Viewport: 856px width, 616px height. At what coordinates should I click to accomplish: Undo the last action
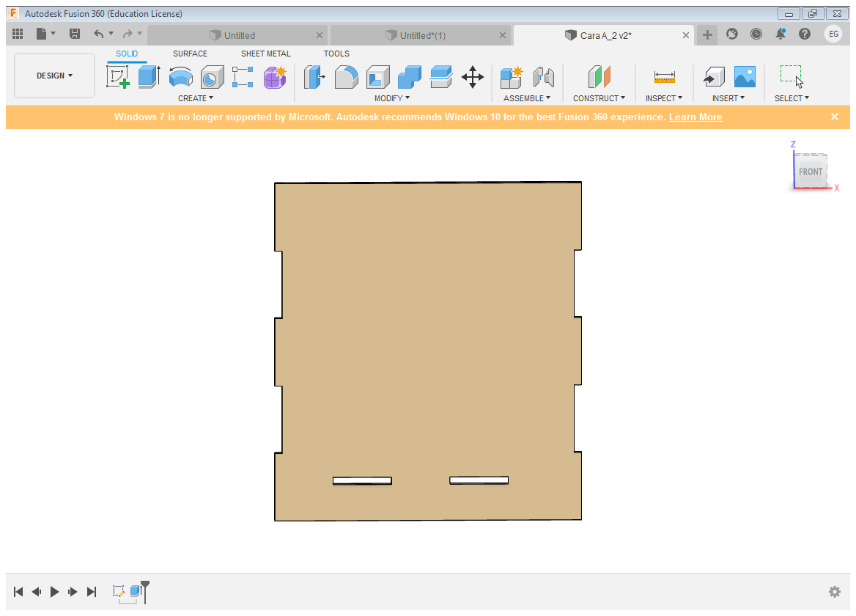coord(98,34)
